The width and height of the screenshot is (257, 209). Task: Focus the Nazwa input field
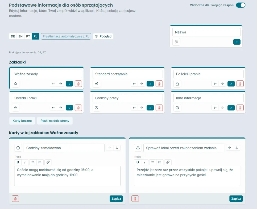coord(206,32)
